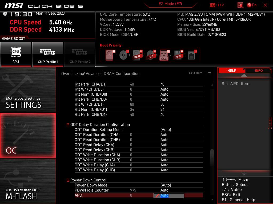Select the highlighted USB key boot icon
The width and height of the screenshot is (273, 204).
(x=164, y=55)
